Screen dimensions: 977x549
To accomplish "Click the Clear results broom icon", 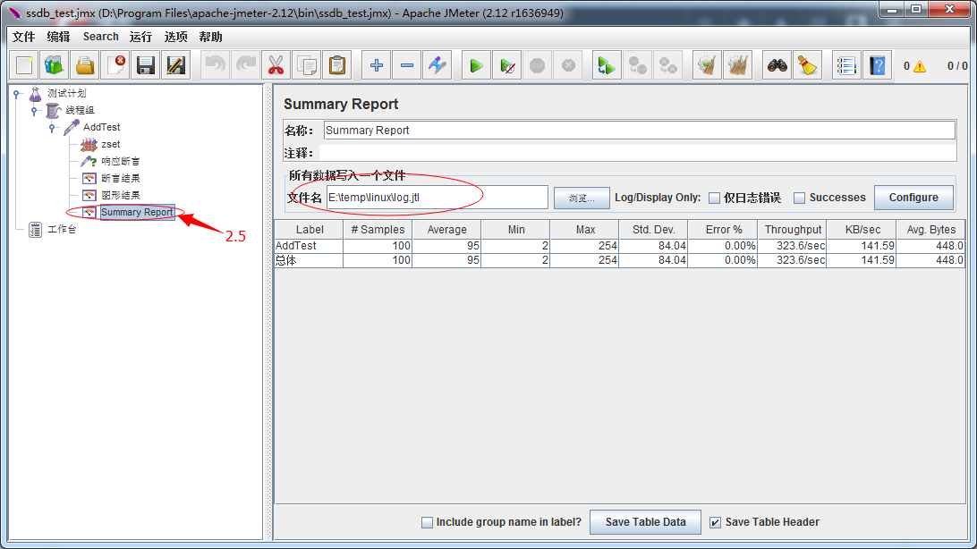I will click(707, 65).
